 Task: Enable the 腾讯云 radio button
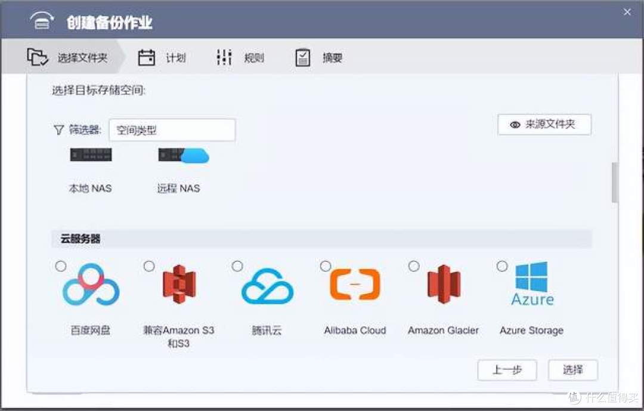pos(237,266)
